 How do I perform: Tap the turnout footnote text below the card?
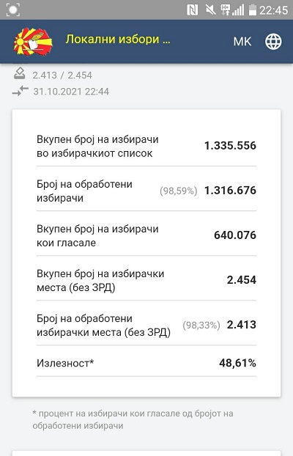(133, 419)
